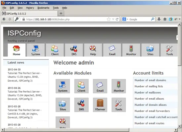The height and width of the screenshot is (132, 182).
Task: Click horizontal scrollbar left arrow
Action: (x=3, y=130)
